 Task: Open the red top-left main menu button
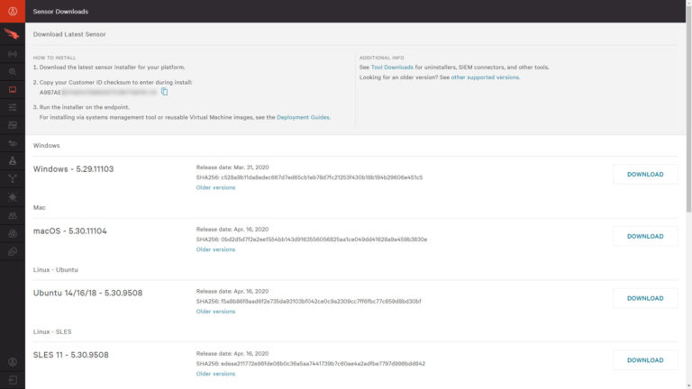click(13, 11)
